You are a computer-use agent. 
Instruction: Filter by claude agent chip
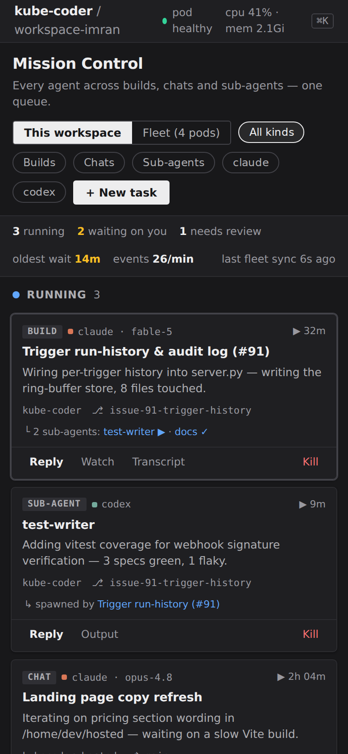click(251, 163)
